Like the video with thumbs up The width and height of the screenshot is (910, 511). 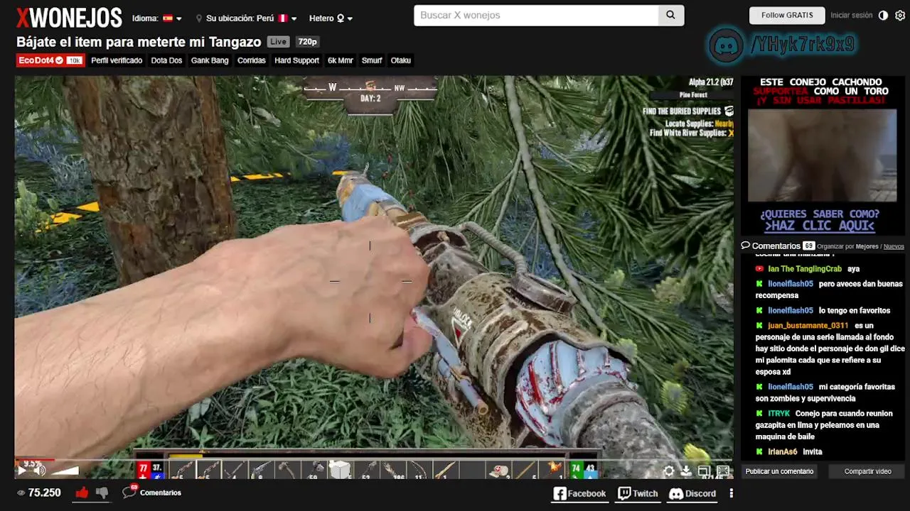(x=82, y=492)
